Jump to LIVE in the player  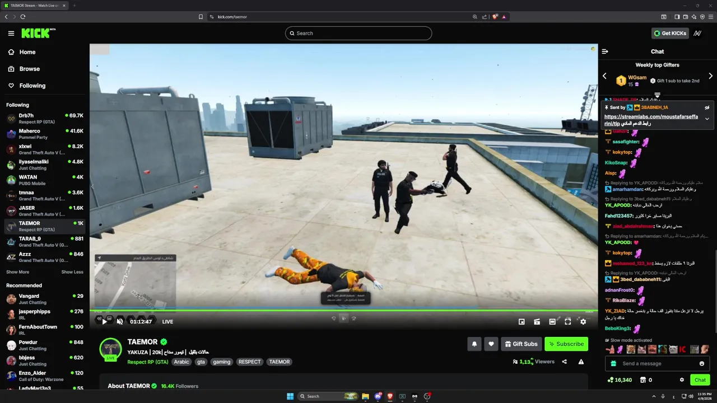(x=167, y=322)
